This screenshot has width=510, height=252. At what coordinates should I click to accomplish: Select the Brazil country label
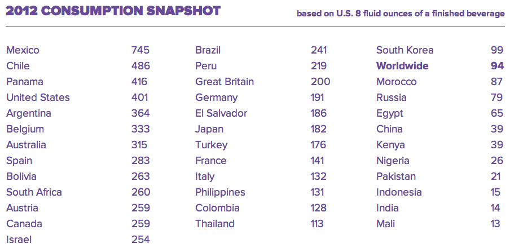point(208,50)
